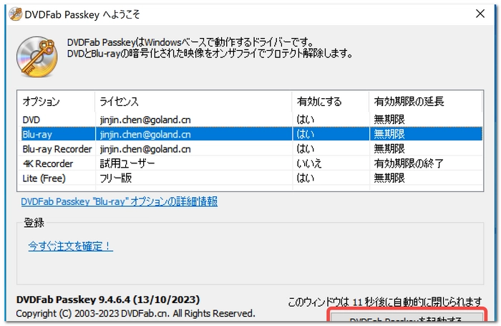Click the オプション column header
The image size is (501, 326).
click(x=41, y=102)
